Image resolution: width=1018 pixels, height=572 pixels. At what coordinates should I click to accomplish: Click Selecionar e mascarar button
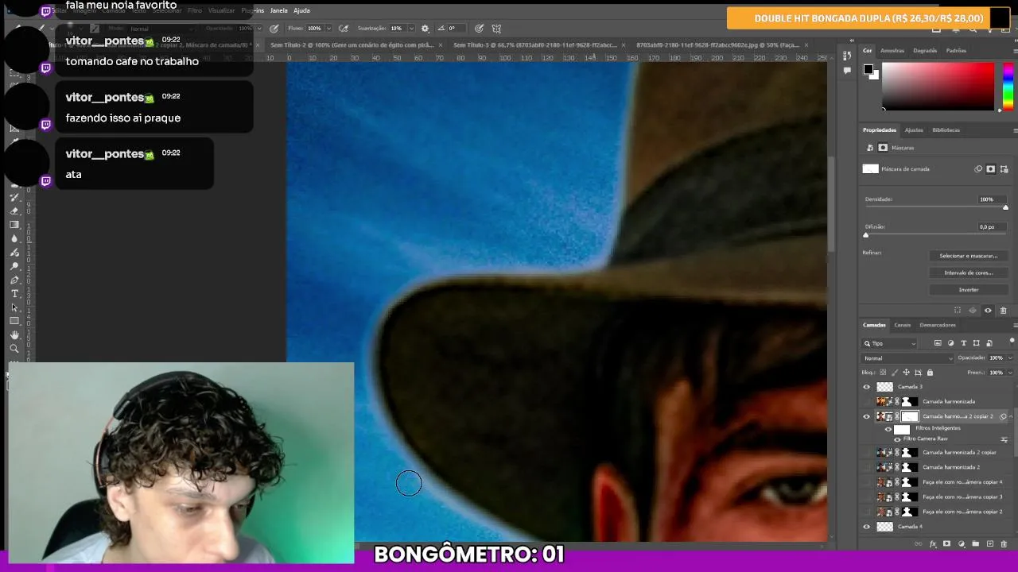tap(968, 256)
